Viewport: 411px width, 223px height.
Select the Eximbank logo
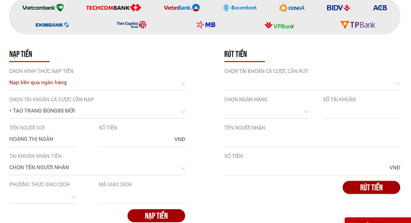(52, 25)
